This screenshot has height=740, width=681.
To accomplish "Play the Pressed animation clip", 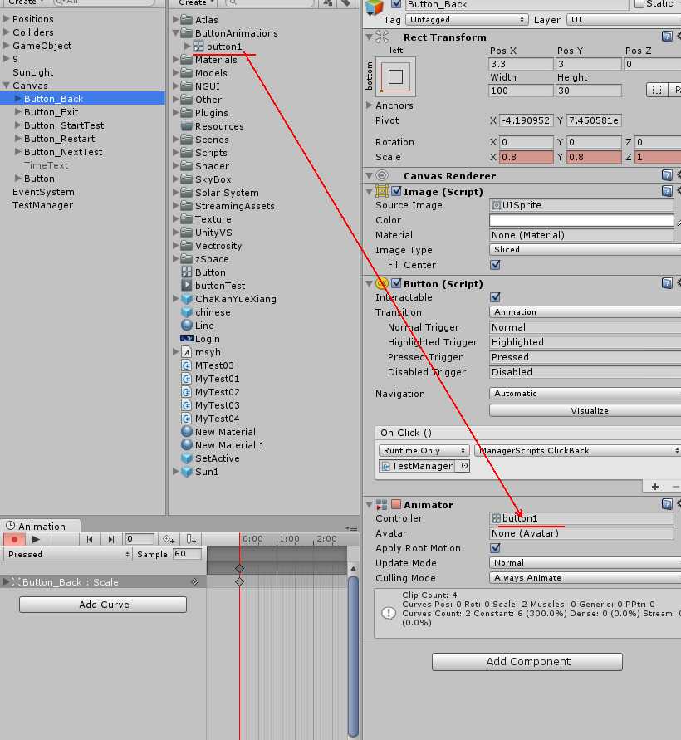I will (x=36, y=539).
